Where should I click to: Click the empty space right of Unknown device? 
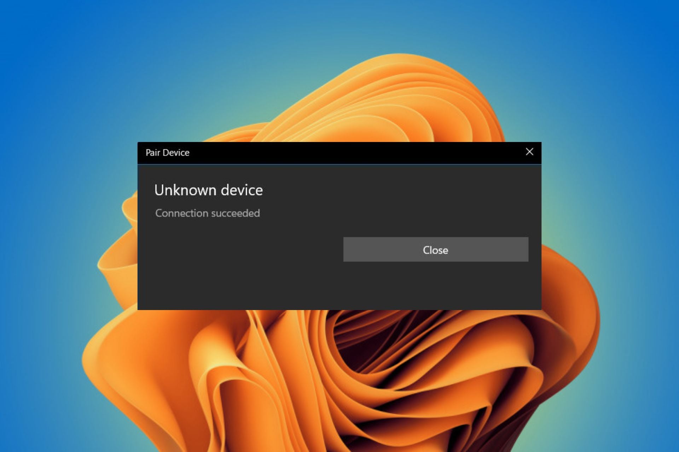(389, 190)
